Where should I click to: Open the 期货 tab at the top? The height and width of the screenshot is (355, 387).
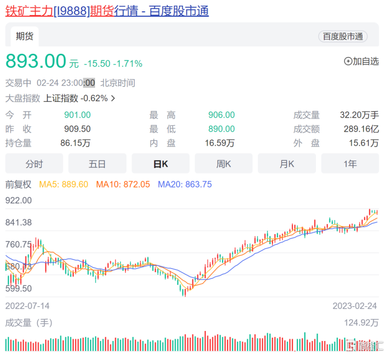pyautogui.click(x=25, y=36)
